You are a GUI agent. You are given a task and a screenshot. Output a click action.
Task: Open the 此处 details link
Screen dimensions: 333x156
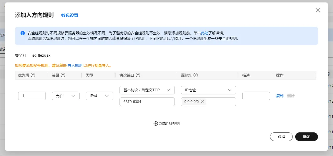[205, 33]
